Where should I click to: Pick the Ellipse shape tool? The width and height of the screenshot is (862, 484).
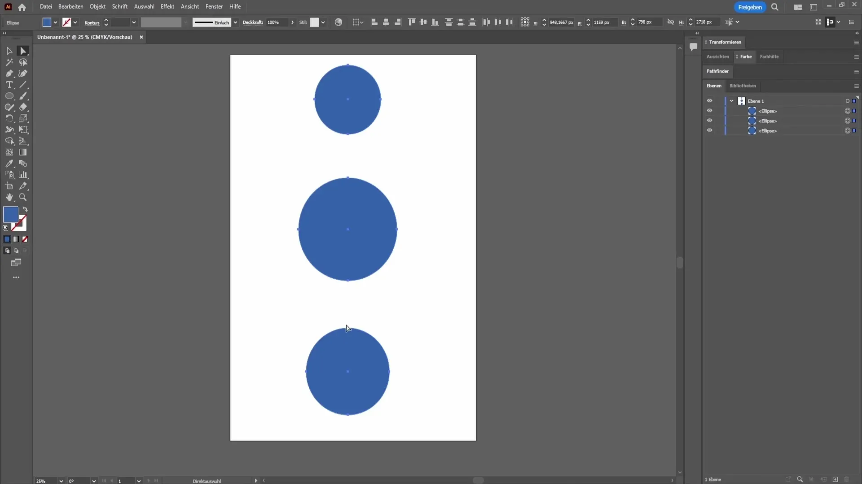point(9,96)
